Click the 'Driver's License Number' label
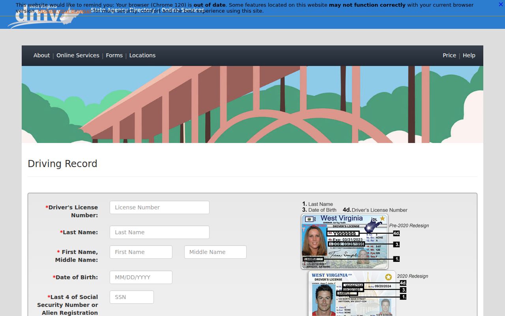 click(72, 211)
